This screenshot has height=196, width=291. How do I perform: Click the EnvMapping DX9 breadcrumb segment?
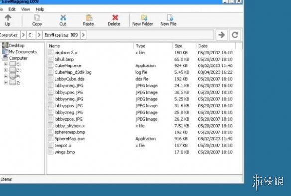[61, 35]
